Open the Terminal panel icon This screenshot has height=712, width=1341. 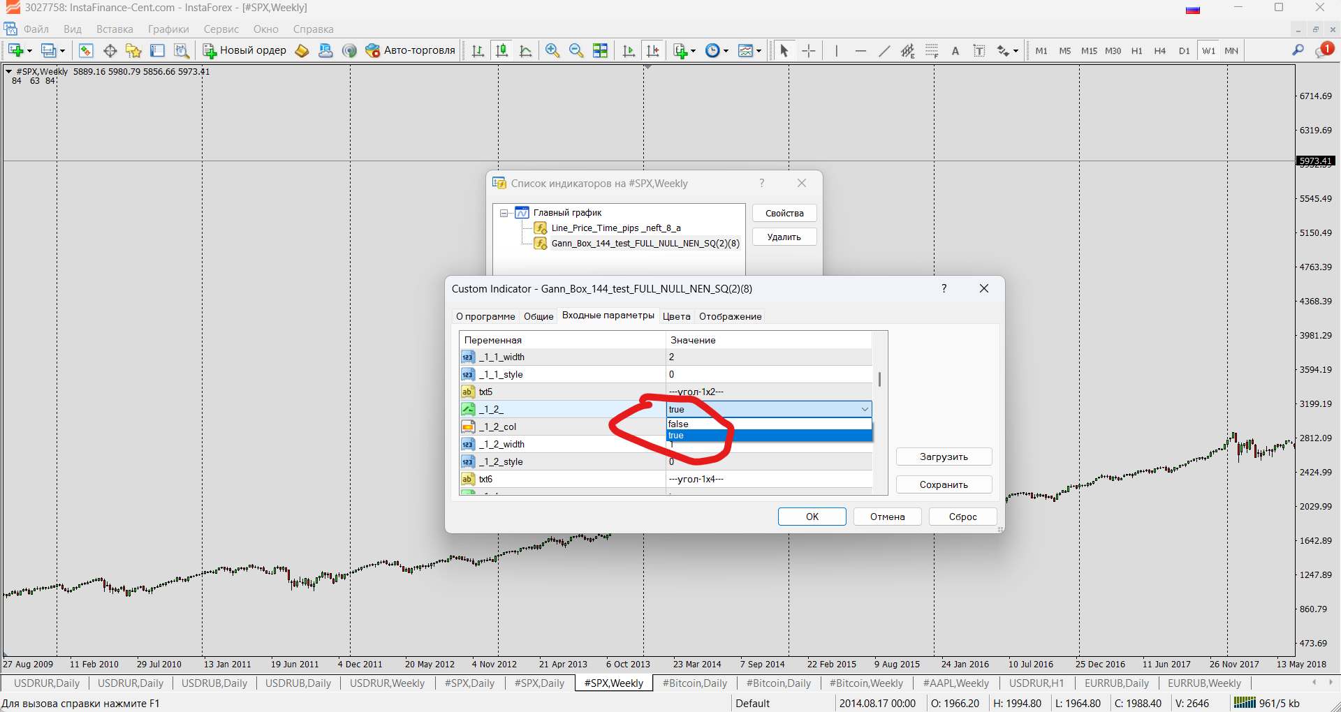point(157,50)
